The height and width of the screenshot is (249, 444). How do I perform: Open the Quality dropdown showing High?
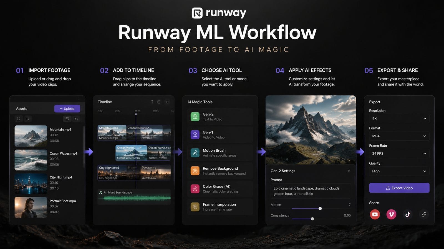(399, 171)
